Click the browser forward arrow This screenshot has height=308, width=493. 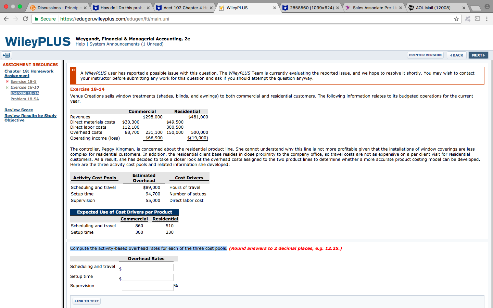(15, 19)
